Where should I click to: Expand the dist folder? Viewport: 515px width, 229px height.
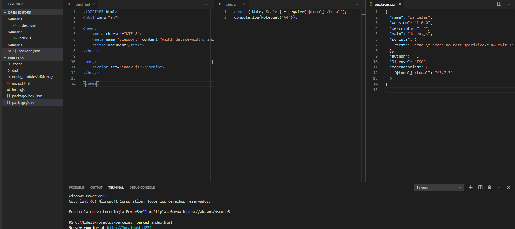pyautogui.click(x=32, y=70)
